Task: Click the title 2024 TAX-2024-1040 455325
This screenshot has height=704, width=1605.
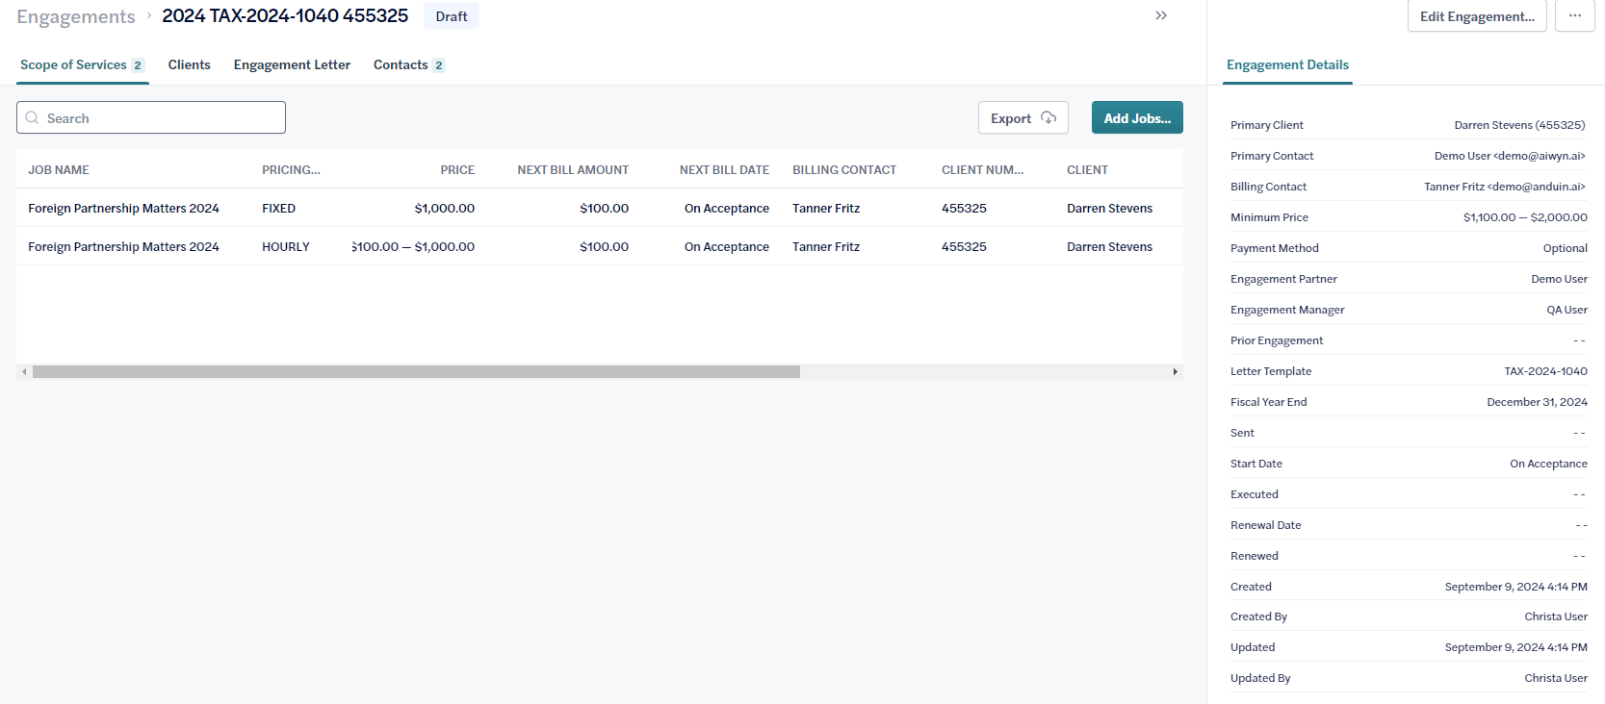Action: tap(285, 15)
